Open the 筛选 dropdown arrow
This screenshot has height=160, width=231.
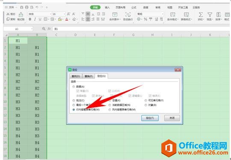(213, 19)
